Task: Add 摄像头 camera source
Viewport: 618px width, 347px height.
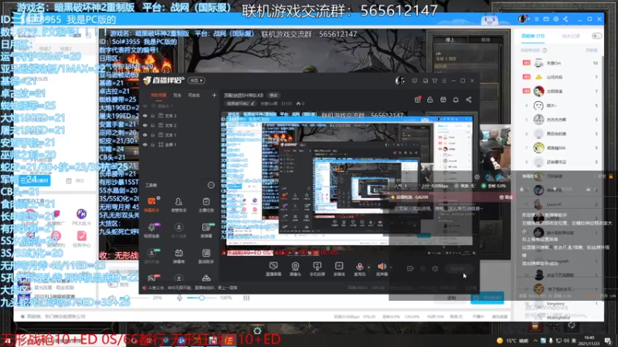Action: pos(295,269)
